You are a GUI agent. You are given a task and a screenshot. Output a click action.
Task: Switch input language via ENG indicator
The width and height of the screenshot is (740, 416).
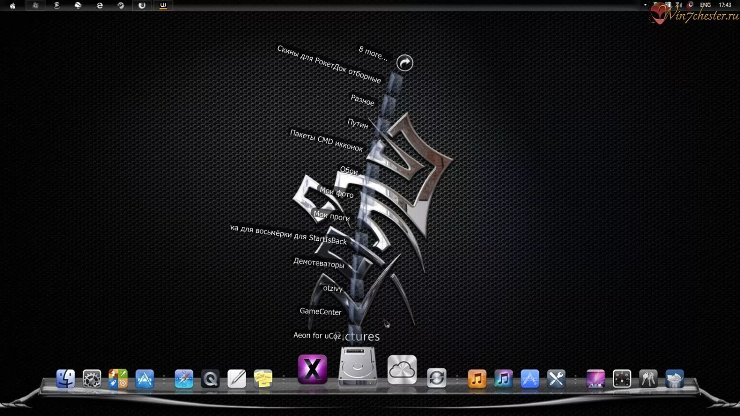pyautogui.click(x=705, y=5)
